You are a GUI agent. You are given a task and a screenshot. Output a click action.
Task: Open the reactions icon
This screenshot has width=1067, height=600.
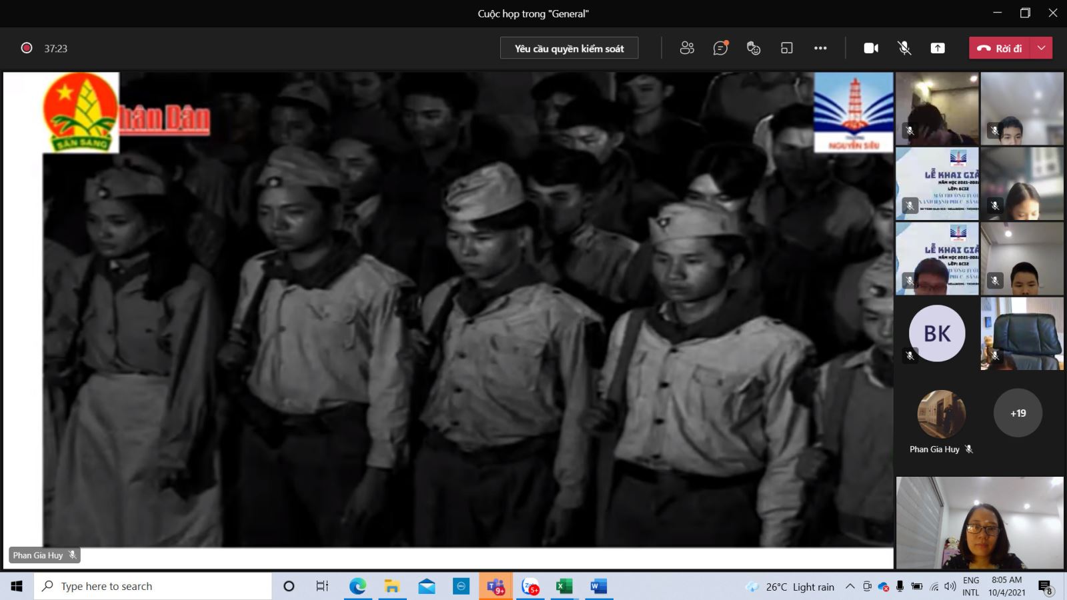(754, 48)
